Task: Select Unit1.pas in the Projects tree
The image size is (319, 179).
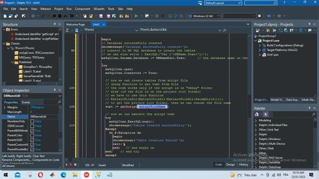Action: (273, 55)
